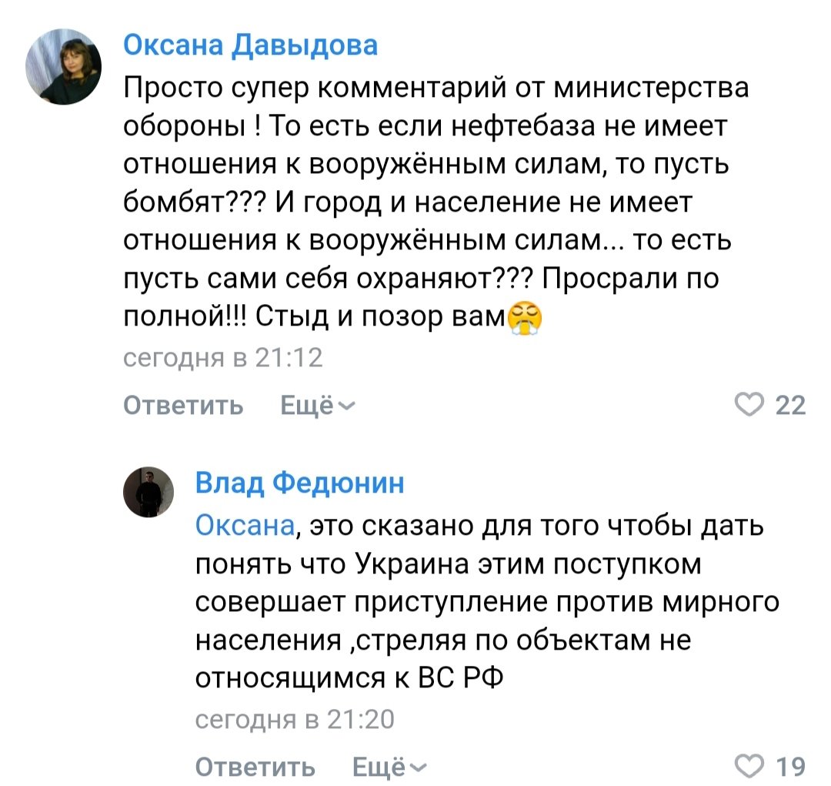831x786 pixels.
Task: Click the blue Оксана mention in Влад's reply
Action: (244, 526)
